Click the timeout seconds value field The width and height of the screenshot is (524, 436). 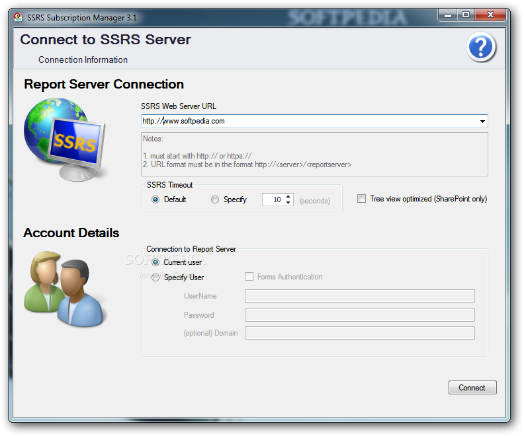pos(274,200)
